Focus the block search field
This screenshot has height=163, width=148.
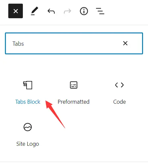click(74, 43)
